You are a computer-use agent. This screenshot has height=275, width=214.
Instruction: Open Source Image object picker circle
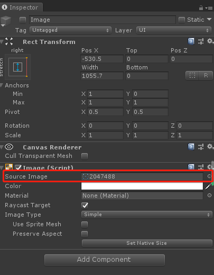(209, 176)
